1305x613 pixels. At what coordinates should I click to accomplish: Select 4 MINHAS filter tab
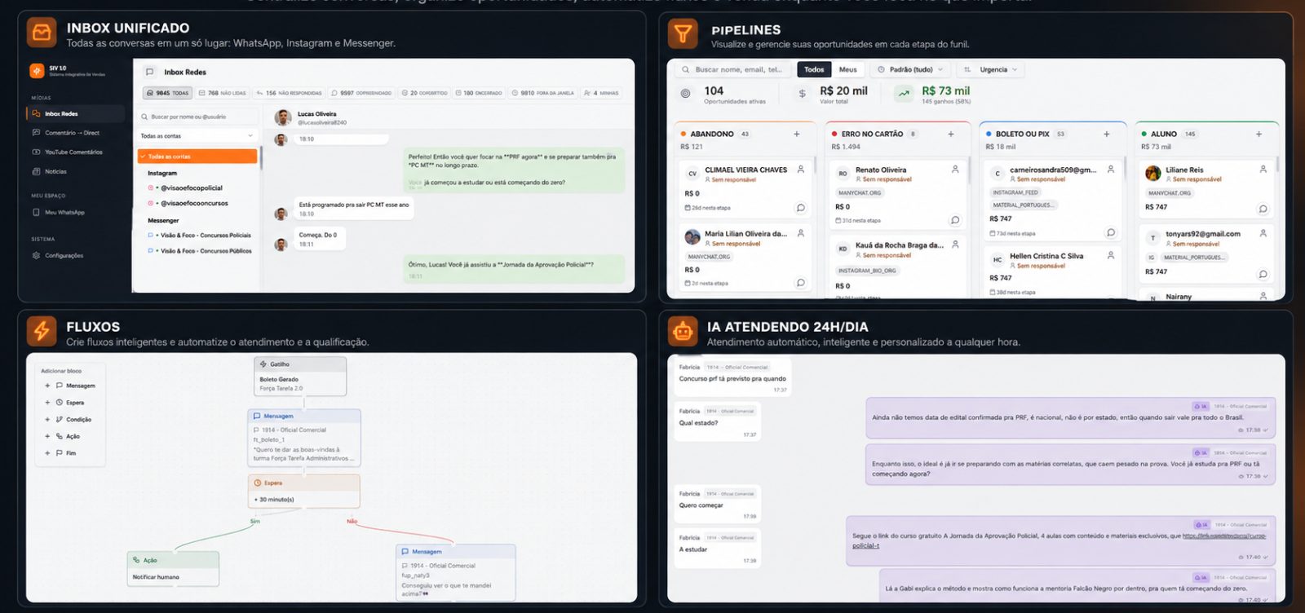601,93
